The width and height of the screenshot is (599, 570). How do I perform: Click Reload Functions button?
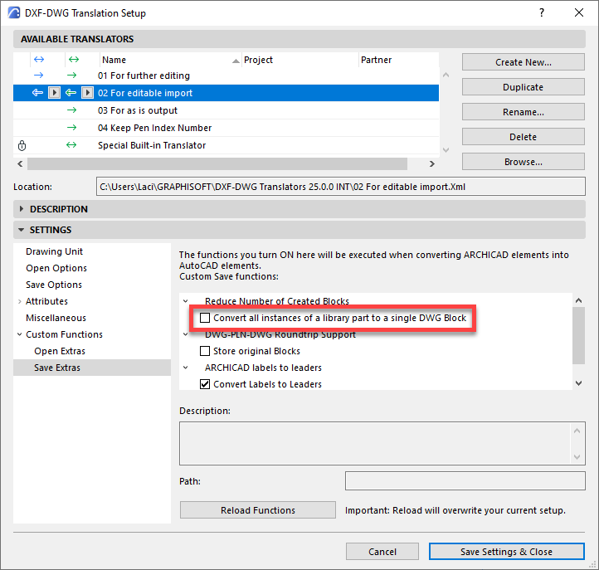pyautogui.click(x=258, y=510)
